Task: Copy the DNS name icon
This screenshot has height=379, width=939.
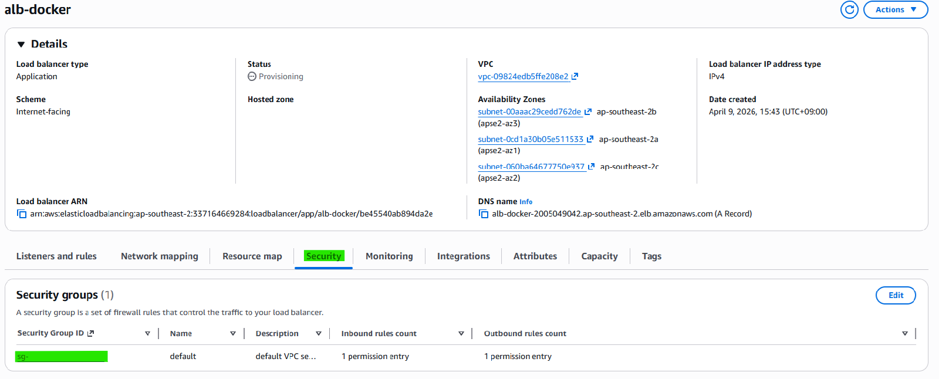Action: (484, 214)
